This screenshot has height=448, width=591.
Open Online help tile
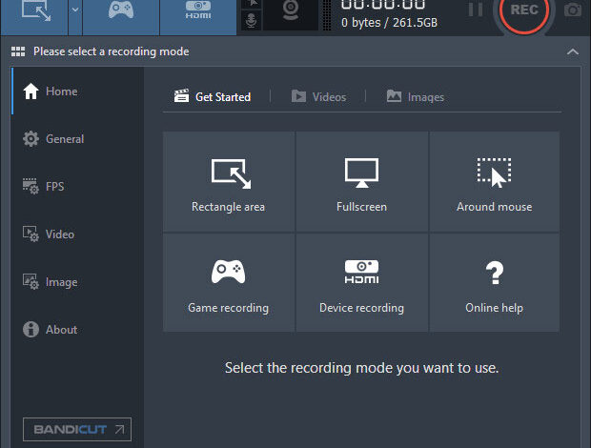pyautogui.click(x=495, y=282)
